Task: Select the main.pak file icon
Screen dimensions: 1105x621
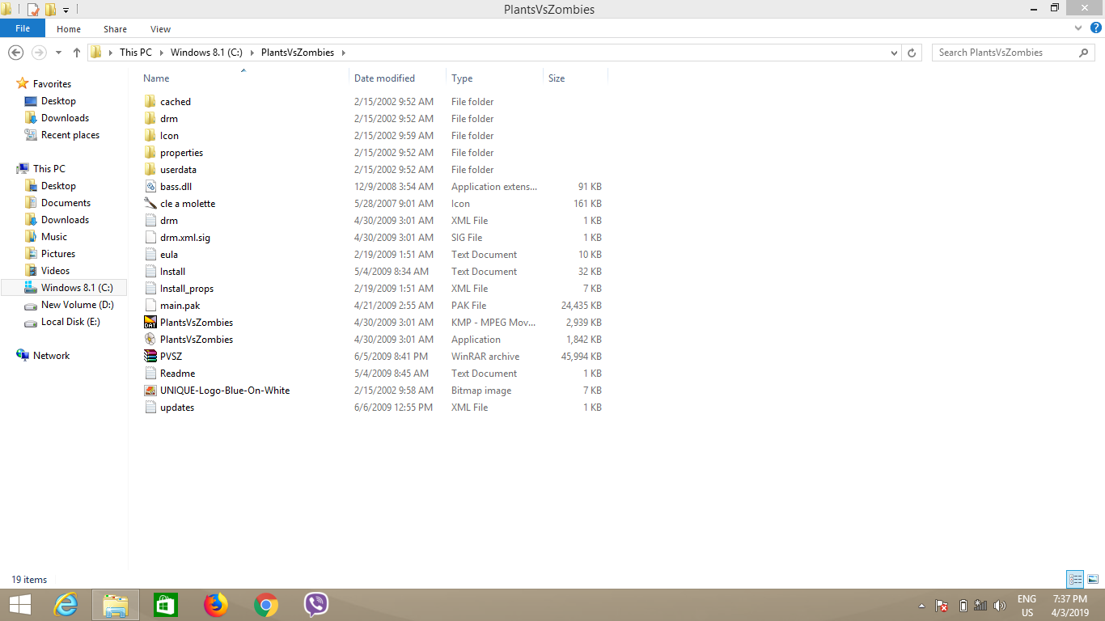Action: (x=150, y=306)
